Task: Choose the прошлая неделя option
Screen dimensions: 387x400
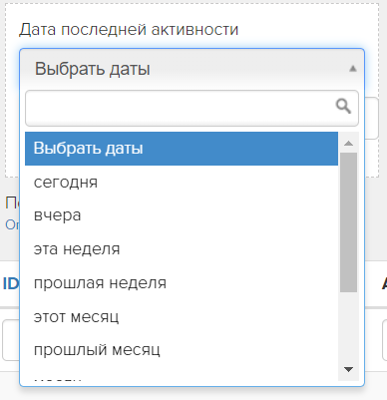Action: click(182, 283)
